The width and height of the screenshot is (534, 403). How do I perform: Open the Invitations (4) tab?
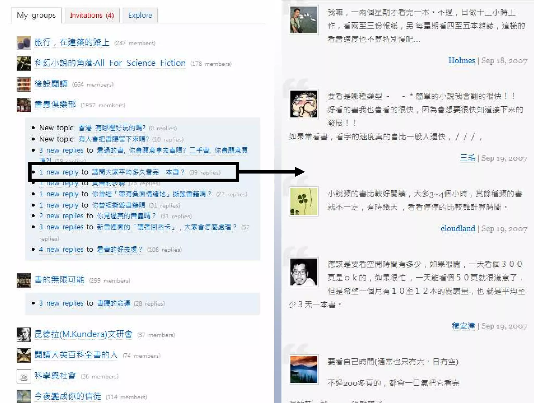92,15
